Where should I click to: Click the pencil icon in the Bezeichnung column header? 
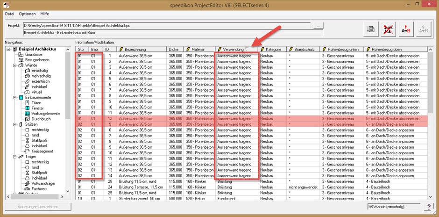(121, 50)
